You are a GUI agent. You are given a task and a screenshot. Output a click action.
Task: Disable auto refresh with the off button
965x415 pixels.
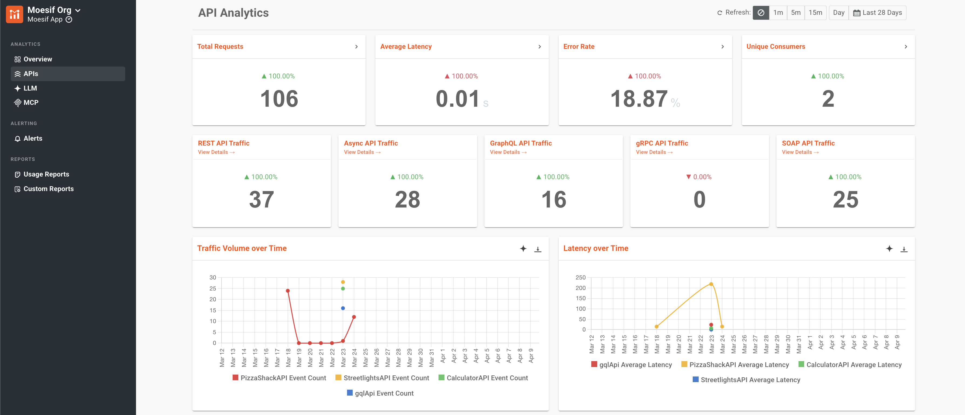(761, 13)
